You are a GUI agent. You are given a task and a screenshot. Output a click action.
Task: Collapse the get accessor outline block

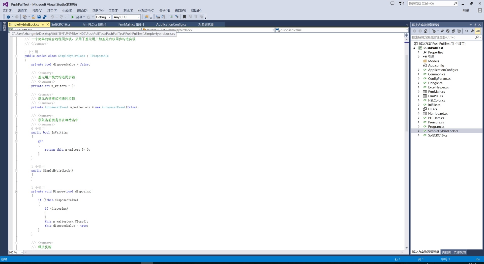coord(16,141)
